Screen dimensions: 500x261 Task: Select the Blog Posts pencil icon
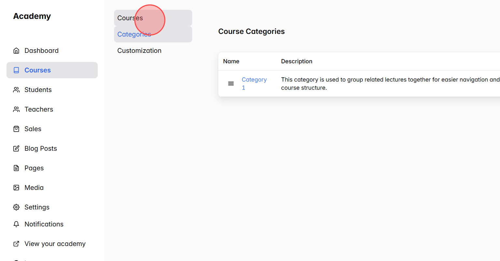16,148
